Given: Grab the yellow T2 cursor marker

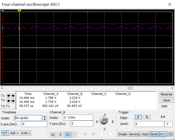Looking at the screenshot, I should (19, 10).
